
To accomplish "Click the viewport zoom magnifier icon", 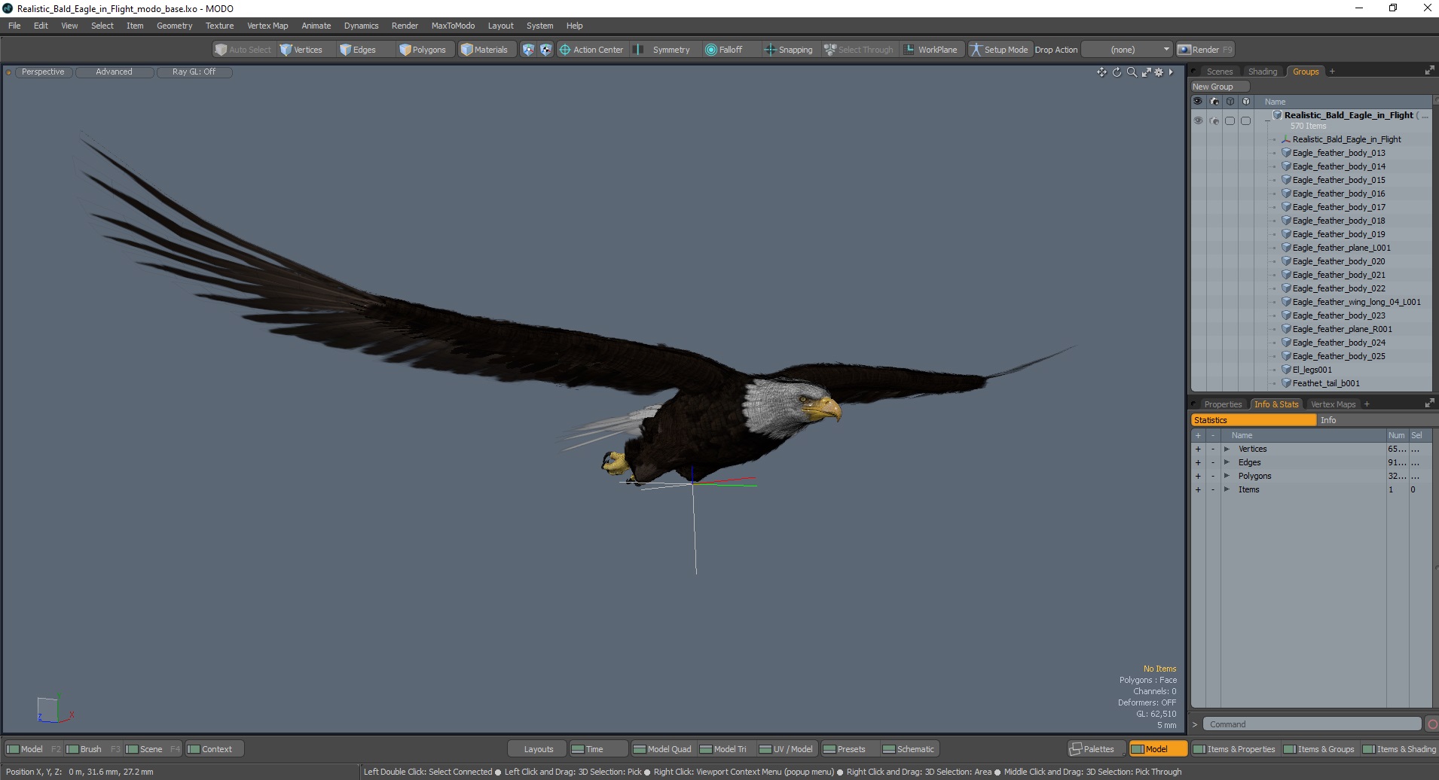I will pyautogui.click(x=1132, y=72).
